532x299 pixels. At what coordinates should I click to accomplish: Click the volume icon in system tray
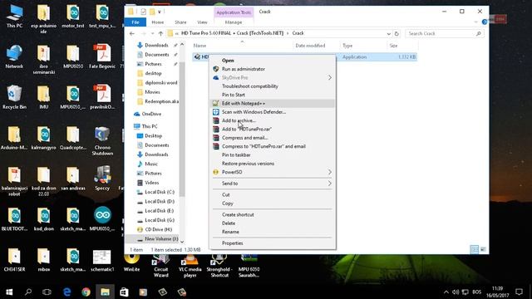(x=456, y=292)
